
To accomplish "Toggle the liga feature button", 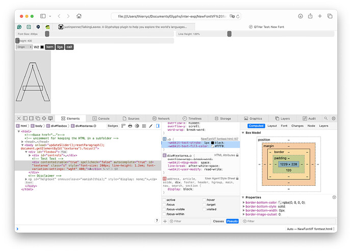I will pyautogui.click(x=60, y=47).
